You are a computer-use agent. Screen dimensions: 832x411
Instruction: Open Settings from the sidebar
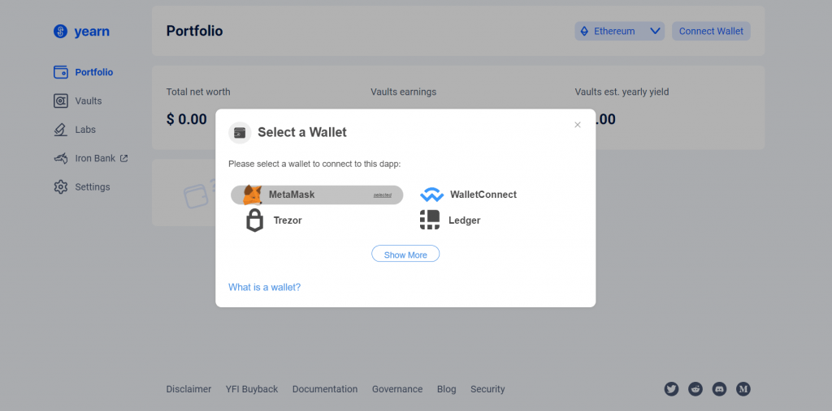tap(92, 187)
